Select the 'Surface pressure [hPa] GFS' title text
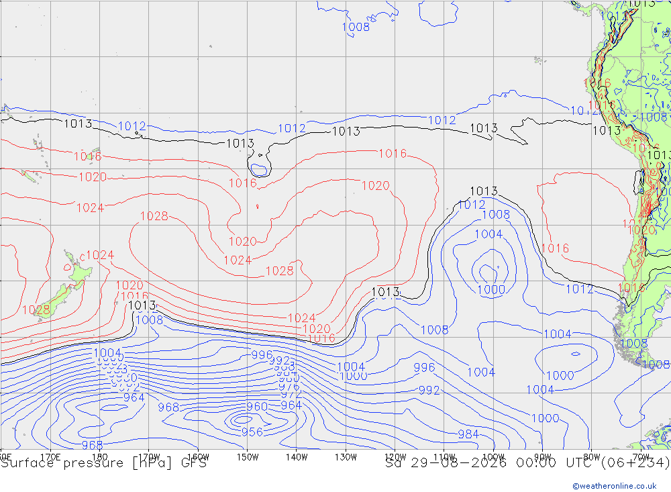Image resolution: width=671 pixels, height=492 pixels. pos(103,463)
